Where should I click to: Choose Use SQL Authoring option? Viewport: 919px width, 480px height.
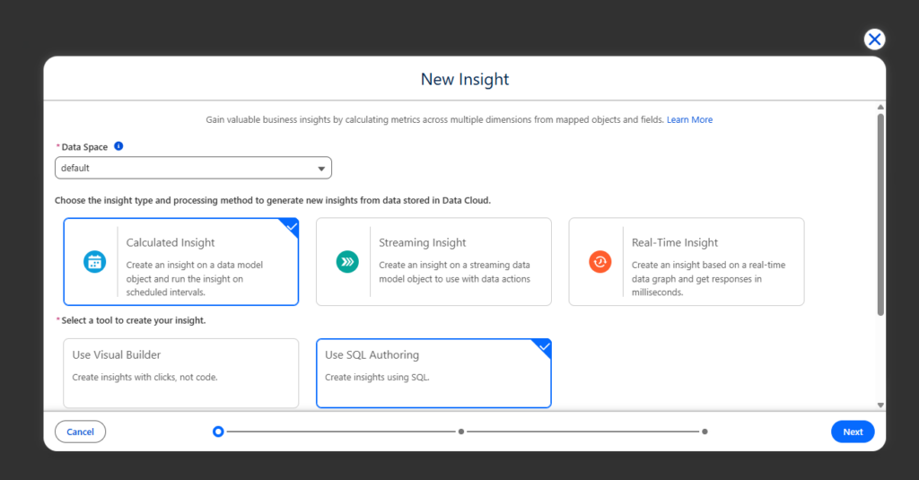click(433, 373)
